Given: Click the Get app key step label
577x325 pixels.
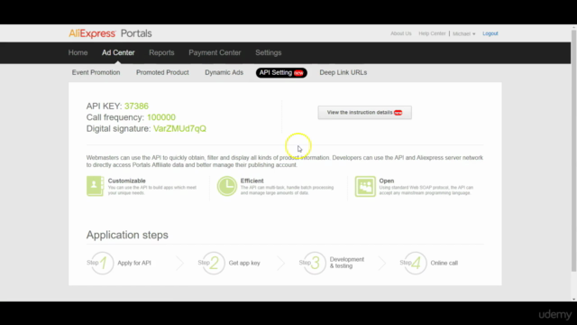Looking at the screenshot, I should coord(244,263).
